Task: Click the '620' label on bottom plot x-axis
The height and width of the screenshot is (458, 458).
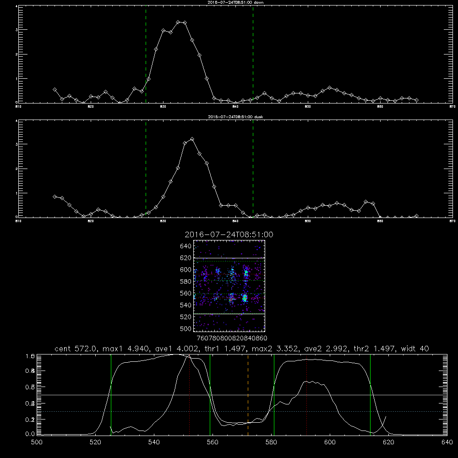Action: pos(388,442)
